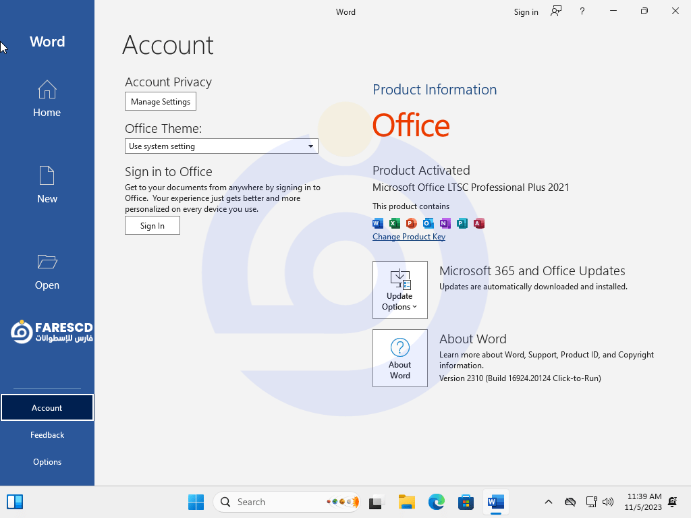
Task: Click the Publisher icon in product list
Action: [x=462, y=223]
